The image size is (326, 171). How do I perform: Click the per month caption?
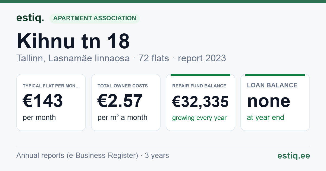[39, 118]
